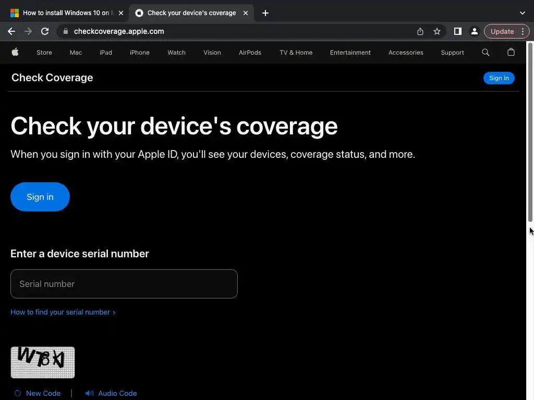The image size is (534, 400).
Task: Click the padlock site info icon
Action: coord(66,31)
